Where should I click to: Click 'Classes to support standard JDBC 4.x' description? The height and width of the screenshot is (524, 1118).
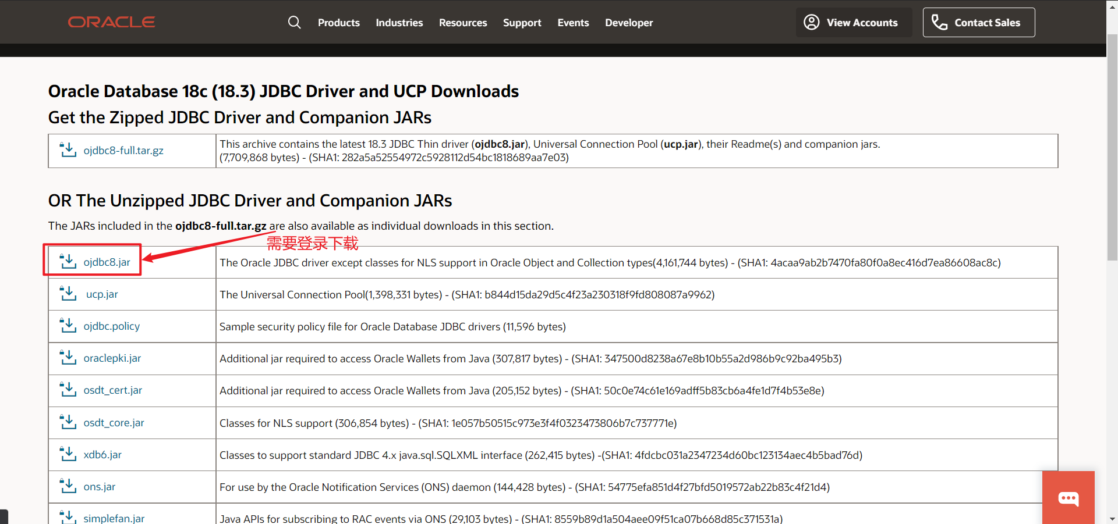pos(541,455)
